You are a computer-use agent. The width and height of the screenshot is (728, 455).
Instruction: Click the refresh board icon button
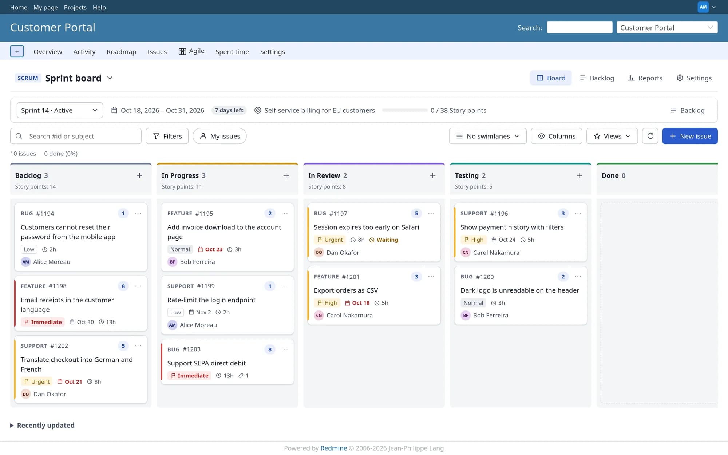650,136
